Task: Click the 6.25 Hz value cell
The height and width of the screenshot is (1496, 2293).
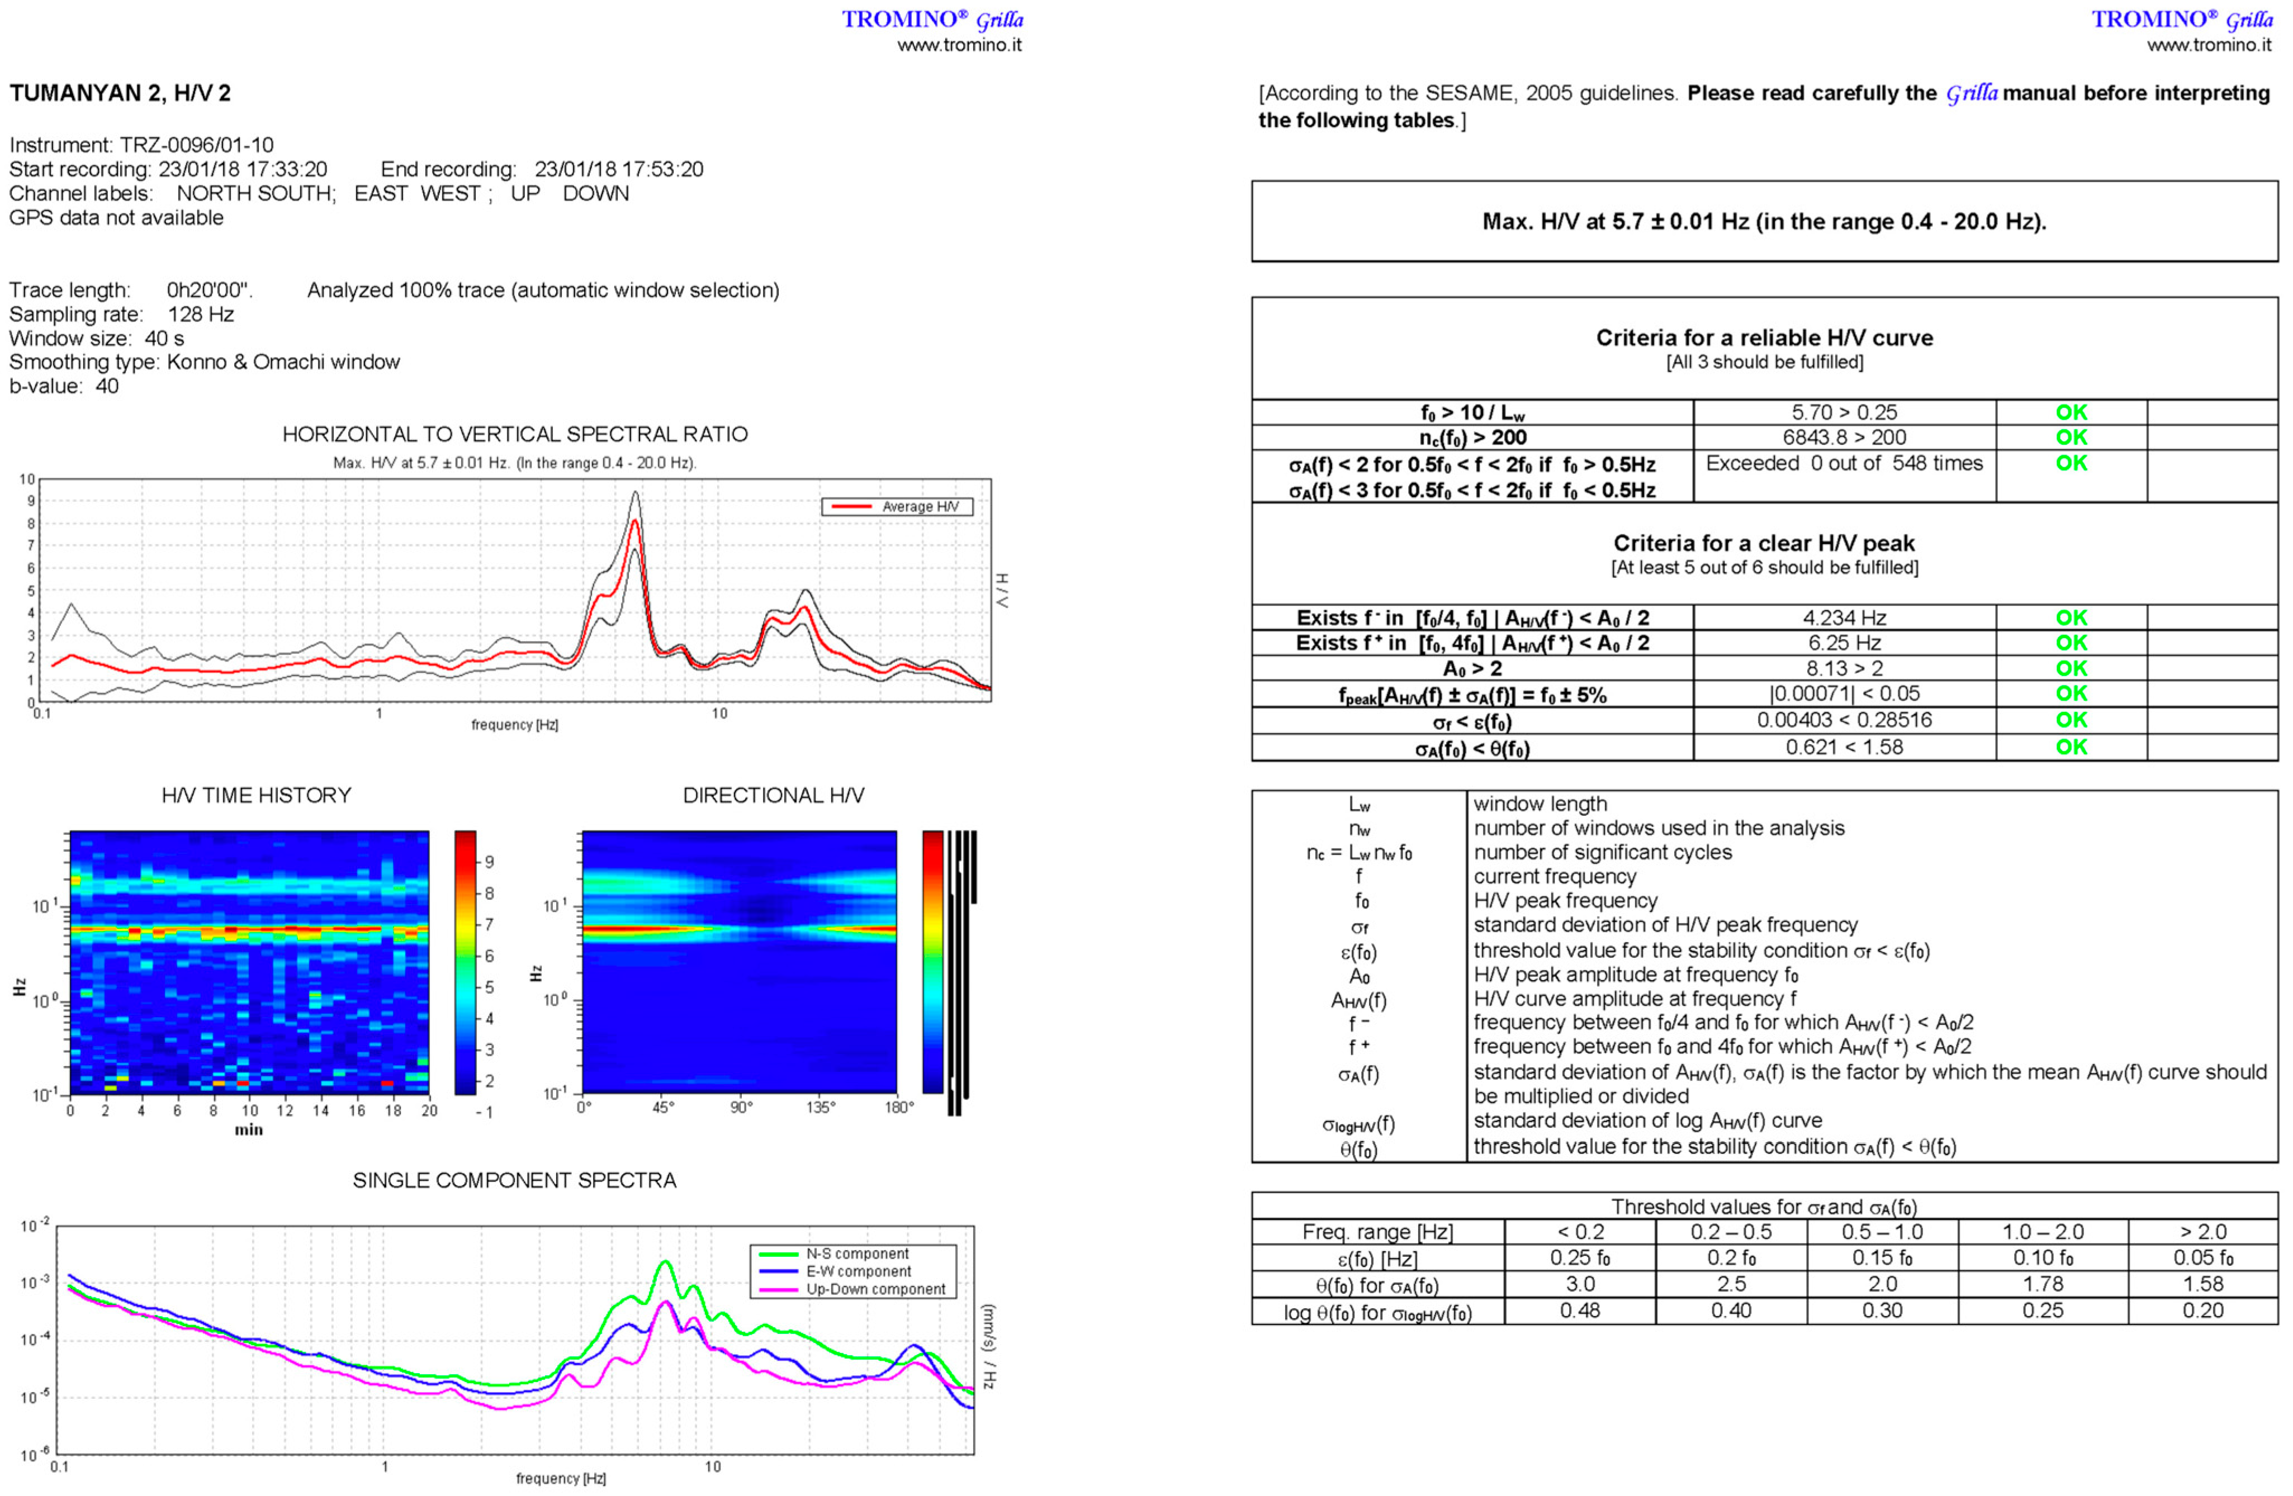Action: (x=1844, y=643)
